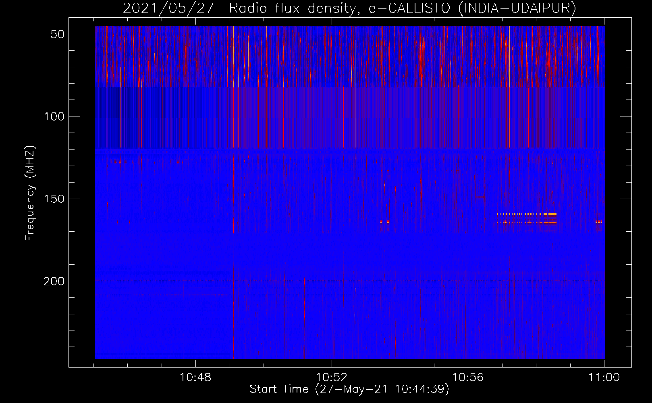Click the '10:56' time tick label
652x403 pixels.
click(468, 377)
